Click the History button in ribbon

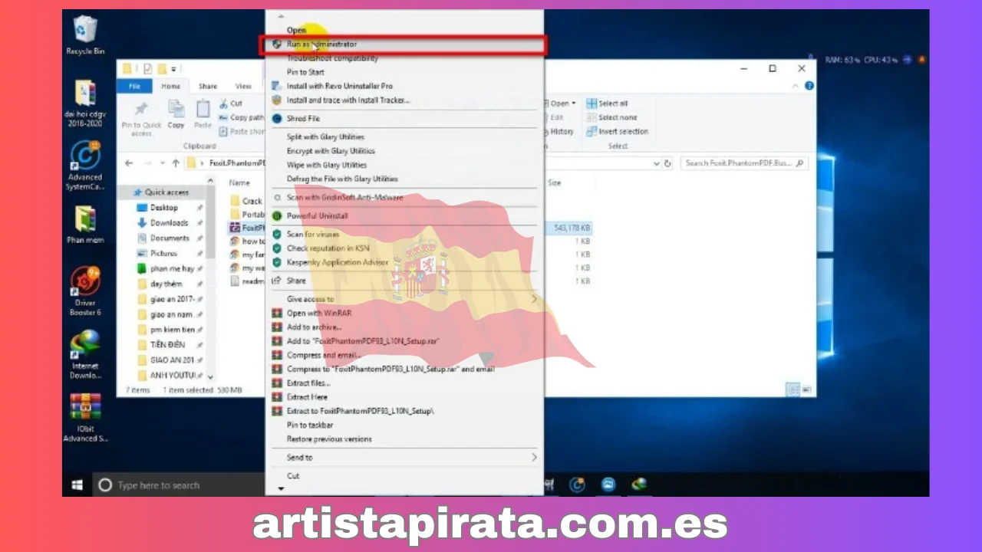click(x=561, y=131)
